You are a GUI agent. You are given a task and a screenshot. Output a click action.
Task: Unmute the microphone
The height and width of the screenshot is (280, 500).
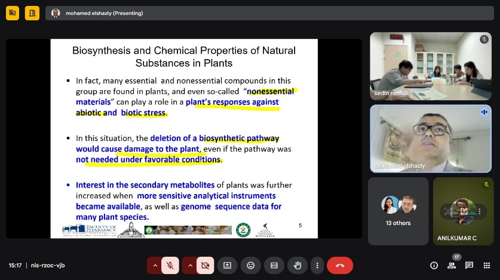tap(170, 265)
